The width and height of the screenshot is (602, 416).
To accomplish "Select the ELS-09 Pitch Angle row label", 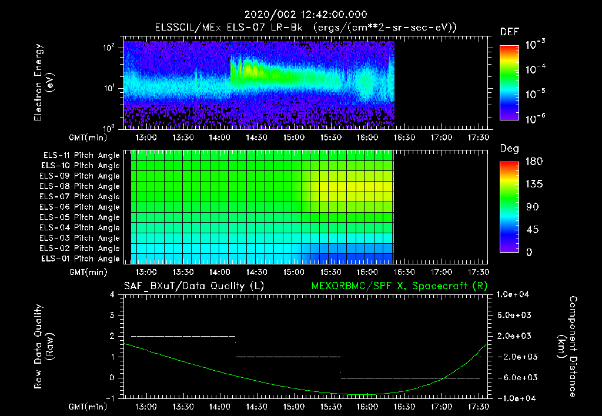I will tap(80, 176).
